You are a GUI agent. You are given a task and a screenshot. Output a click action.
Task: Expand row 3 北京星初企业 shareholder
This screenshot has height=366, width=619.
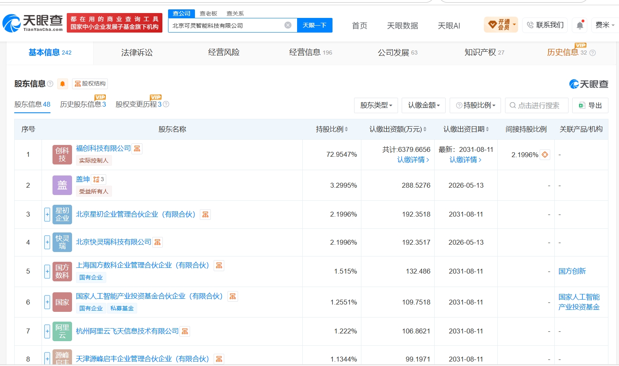(47, 215)
